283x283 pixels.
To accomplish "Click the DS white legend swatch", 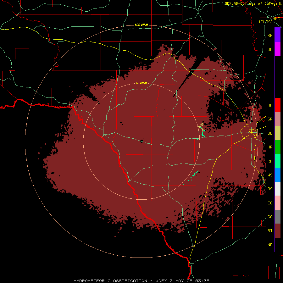I will [278, 189].
